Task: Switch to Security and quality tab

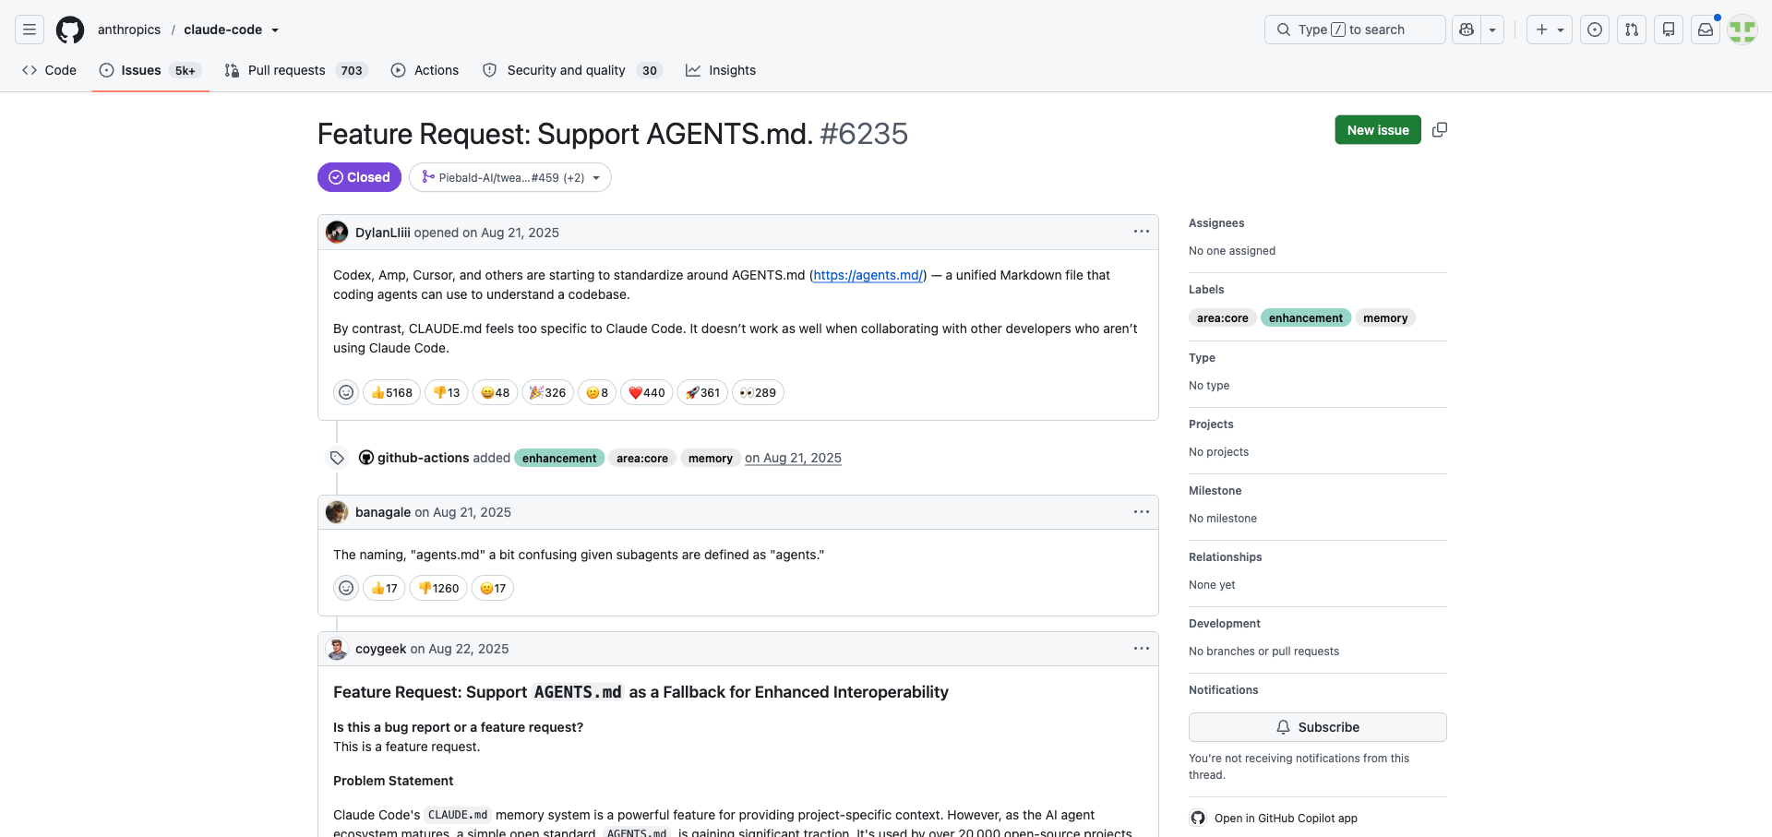Action: click(x=572, y=70)
